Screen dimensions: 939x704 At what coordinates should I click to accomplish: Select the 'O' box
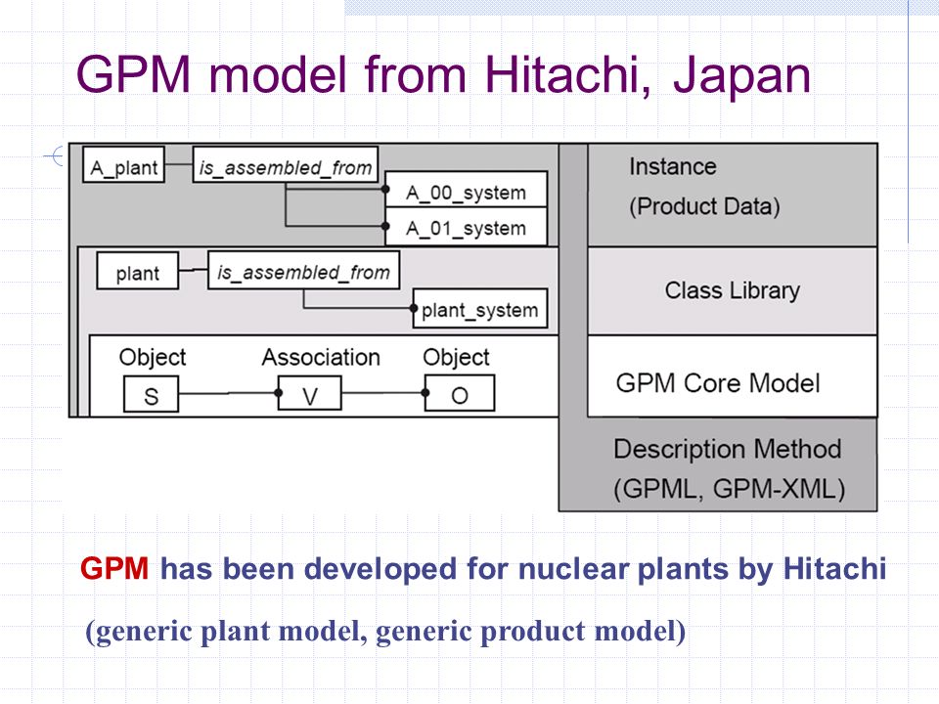click(x=460, y=393)
